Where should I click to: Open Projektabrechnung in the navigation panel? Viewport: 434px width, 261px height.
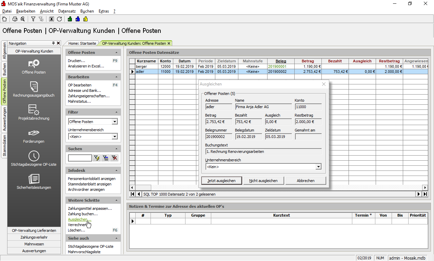(x=34, y=112)
